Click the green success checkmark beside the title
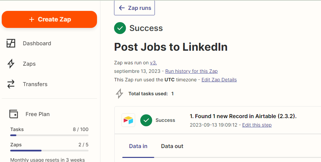This screenshot has height=162, width=321. click(120, 28)
